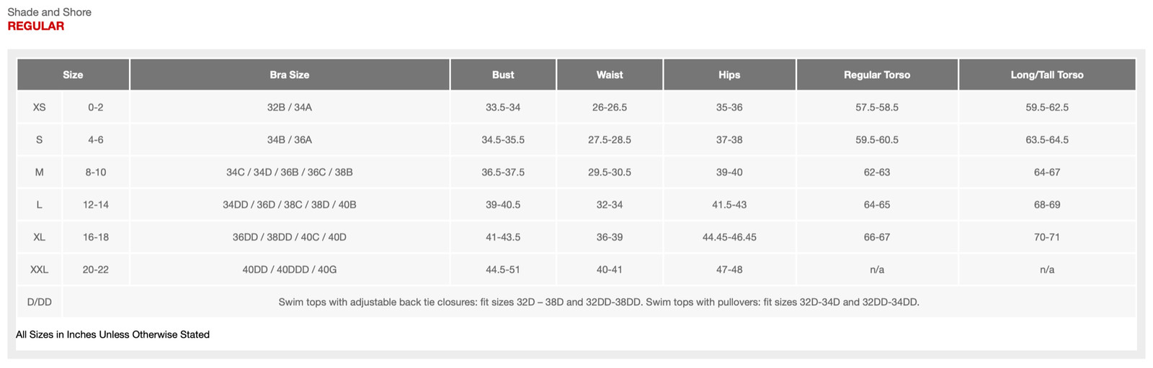Viewport: 1153px width, 368px height.
Task: Click the Waist column header
Action: pyautogui.click(x=610, y=75)
